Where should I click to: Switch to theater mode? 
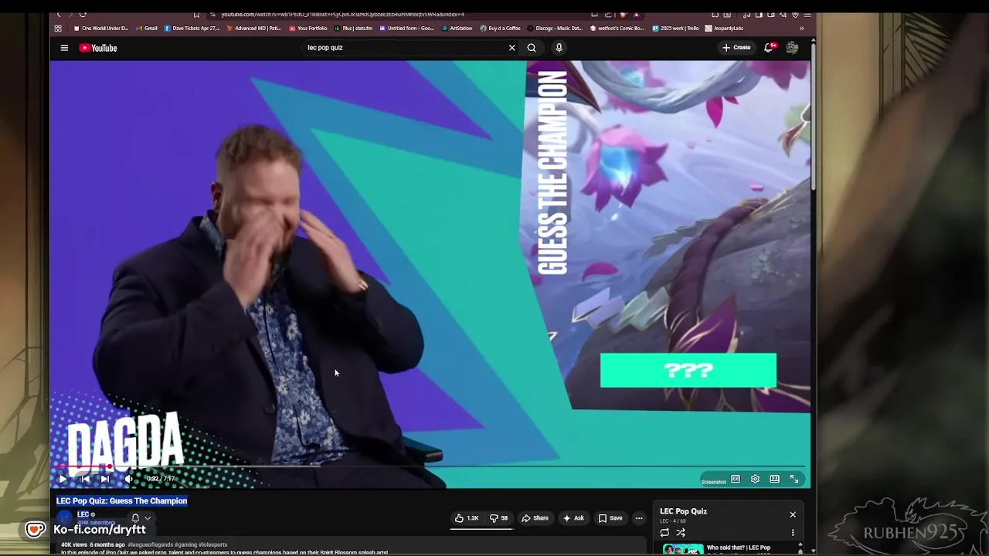click(774, 479)
